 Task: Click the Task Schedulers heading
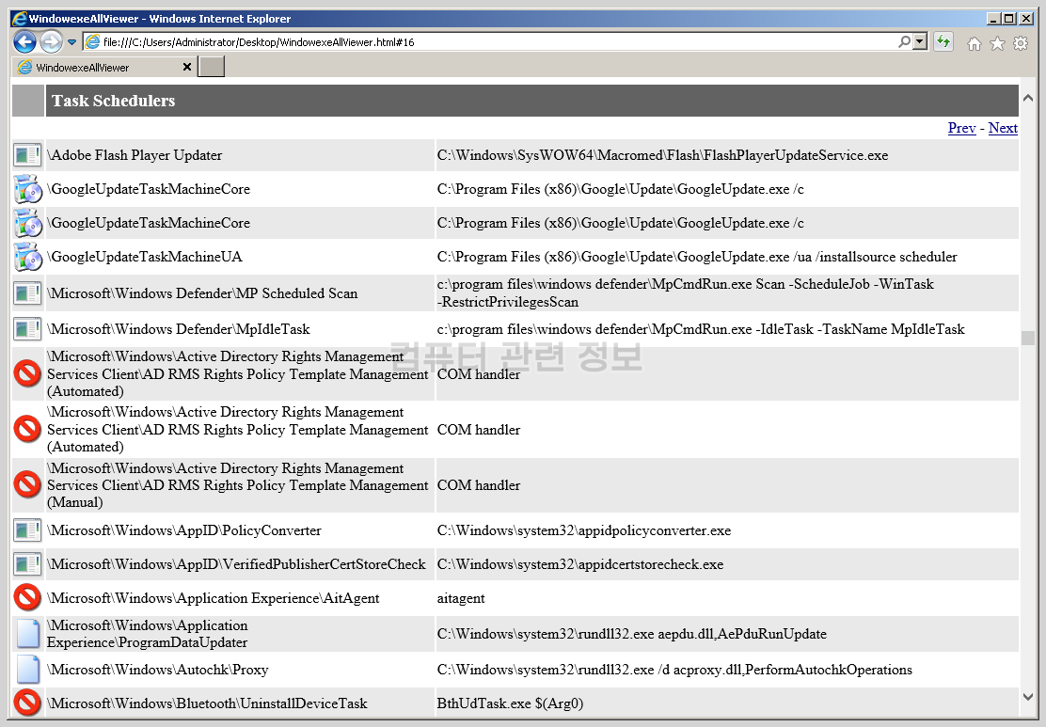point(114,101)
